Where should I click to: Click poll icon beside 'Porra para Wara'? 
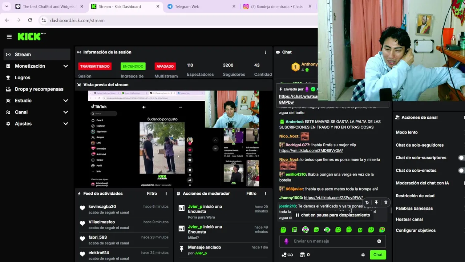[x=182, y=208]
